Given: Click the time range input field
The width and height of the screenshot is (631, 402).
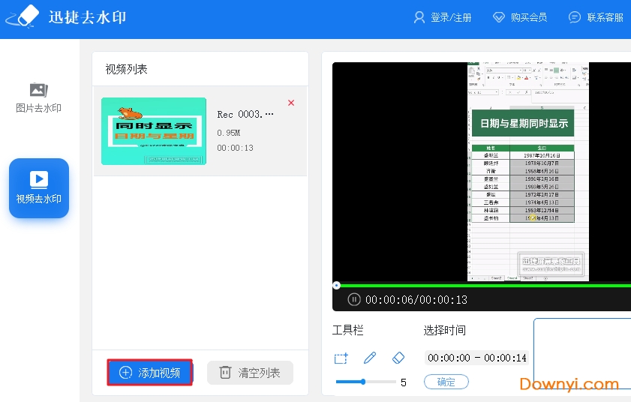Looking at the screenshot, I should 477,358.
